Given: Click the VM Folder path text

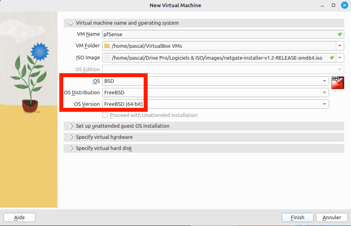Looking at the screenshot, I should 147,46.
